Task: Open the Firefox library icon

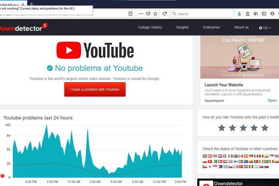Action: click(x=256, y=14)
